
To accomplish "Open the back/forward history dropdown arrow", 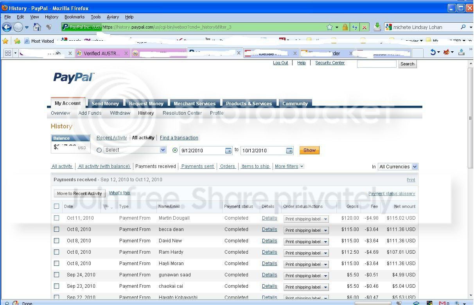I will 27,27.
